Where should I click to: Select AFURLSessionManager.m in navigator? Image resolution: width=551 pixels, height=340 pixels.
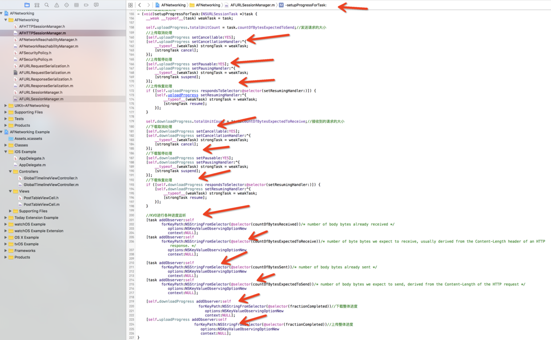tap(63, 99)
